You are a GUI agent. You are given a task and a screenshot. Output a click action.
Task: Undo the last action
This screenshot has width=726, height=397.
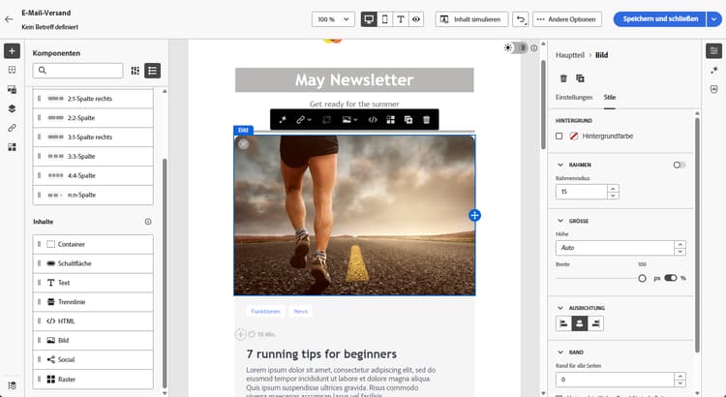click(521, 19)
